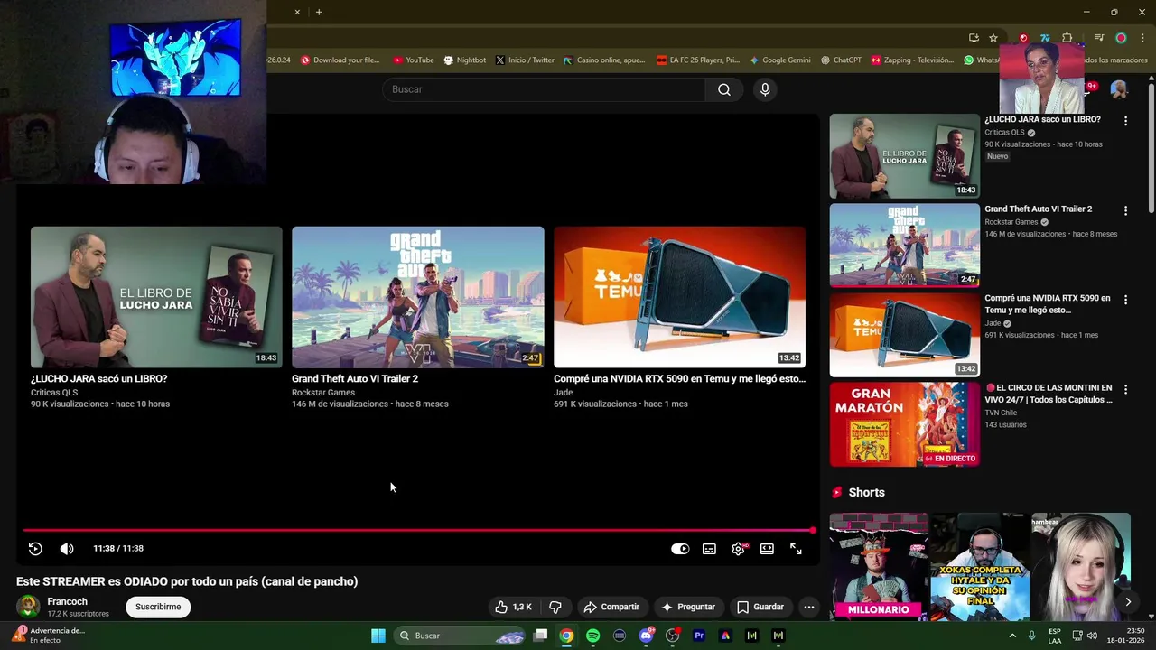This screenshot has height=650, width=1156.
Task: Click the video progress bar
Action: click(418, 530)
